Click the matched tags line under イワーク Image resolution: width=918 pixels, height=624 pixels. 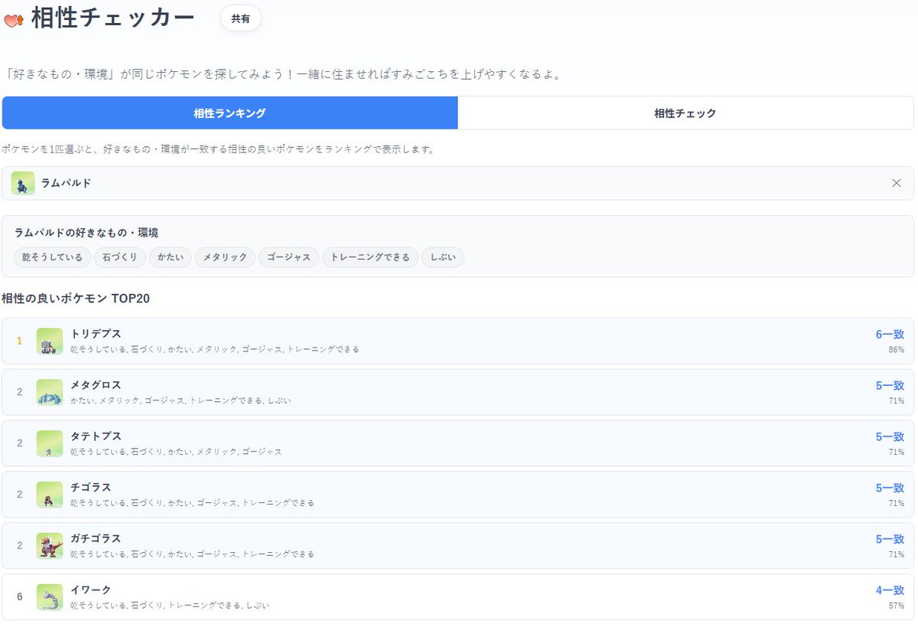[x=170, y=605]
